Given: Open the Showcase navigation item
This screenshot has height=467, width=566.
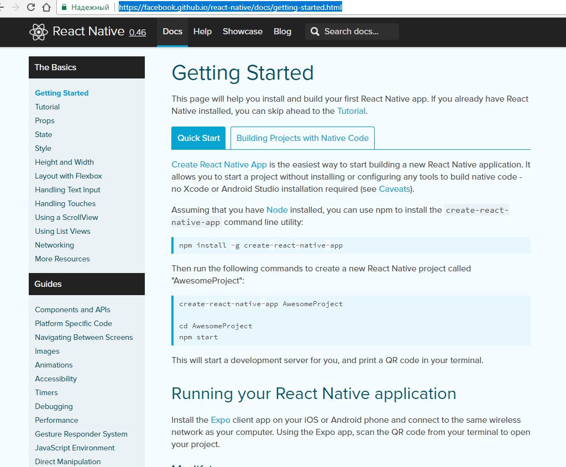Looking at the screenshot, I should pos(243,32).
